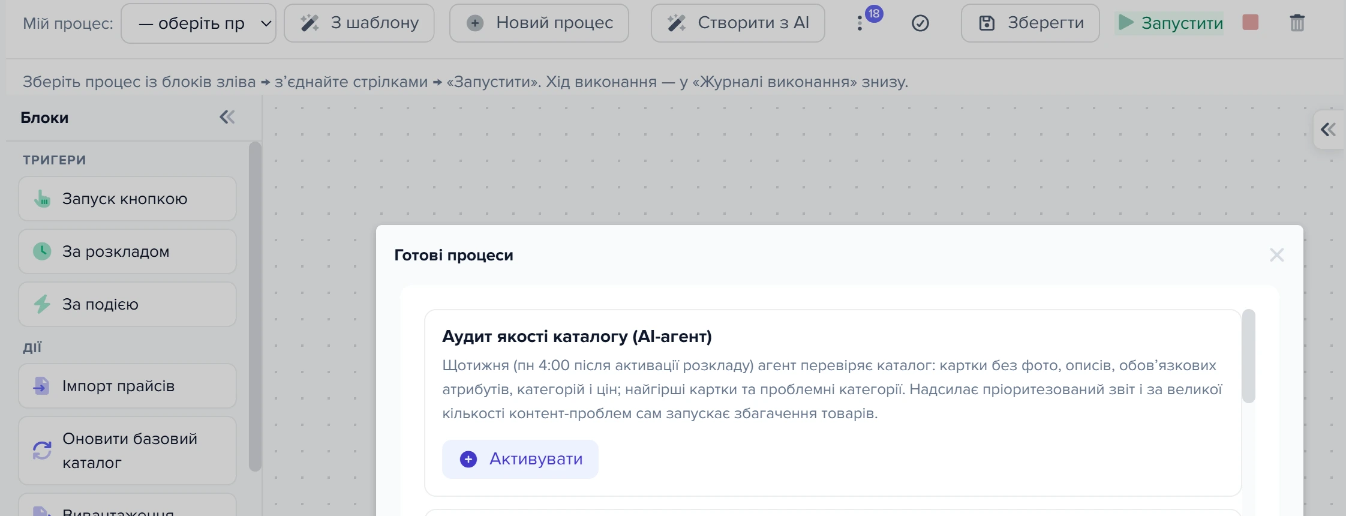Click the 'Готові процеси' list scrollbar

1249,356
